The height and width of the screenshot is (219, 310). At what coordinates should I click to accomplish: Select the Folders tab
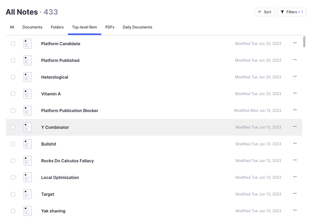(57, 27)
